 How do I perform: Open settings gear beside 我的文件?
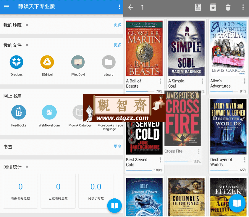pos(27,45)
